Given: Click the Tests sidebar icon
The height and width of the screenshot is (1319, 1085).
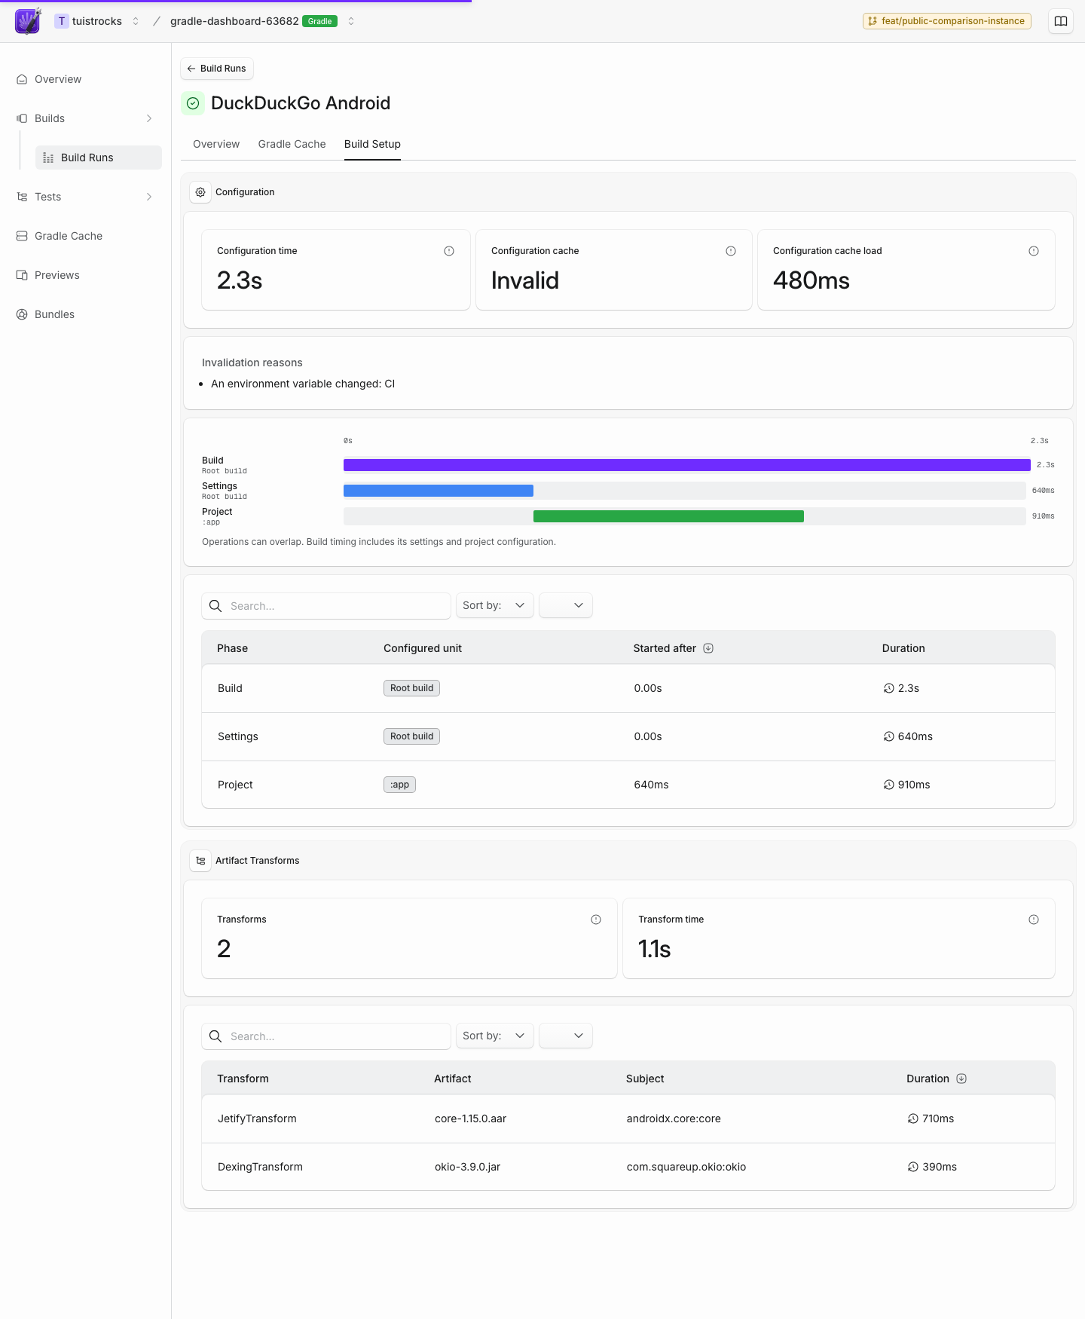Looking at the screenshot, I should pos(22,197).
